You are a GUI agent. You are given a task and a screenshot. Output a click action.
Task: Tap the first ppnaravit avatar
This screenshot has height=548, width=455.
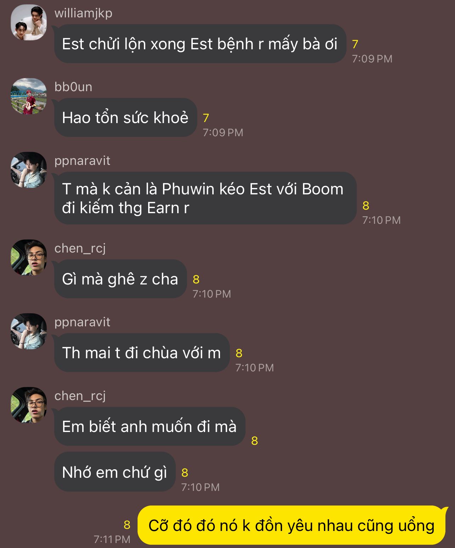click(x=29, y=170)
